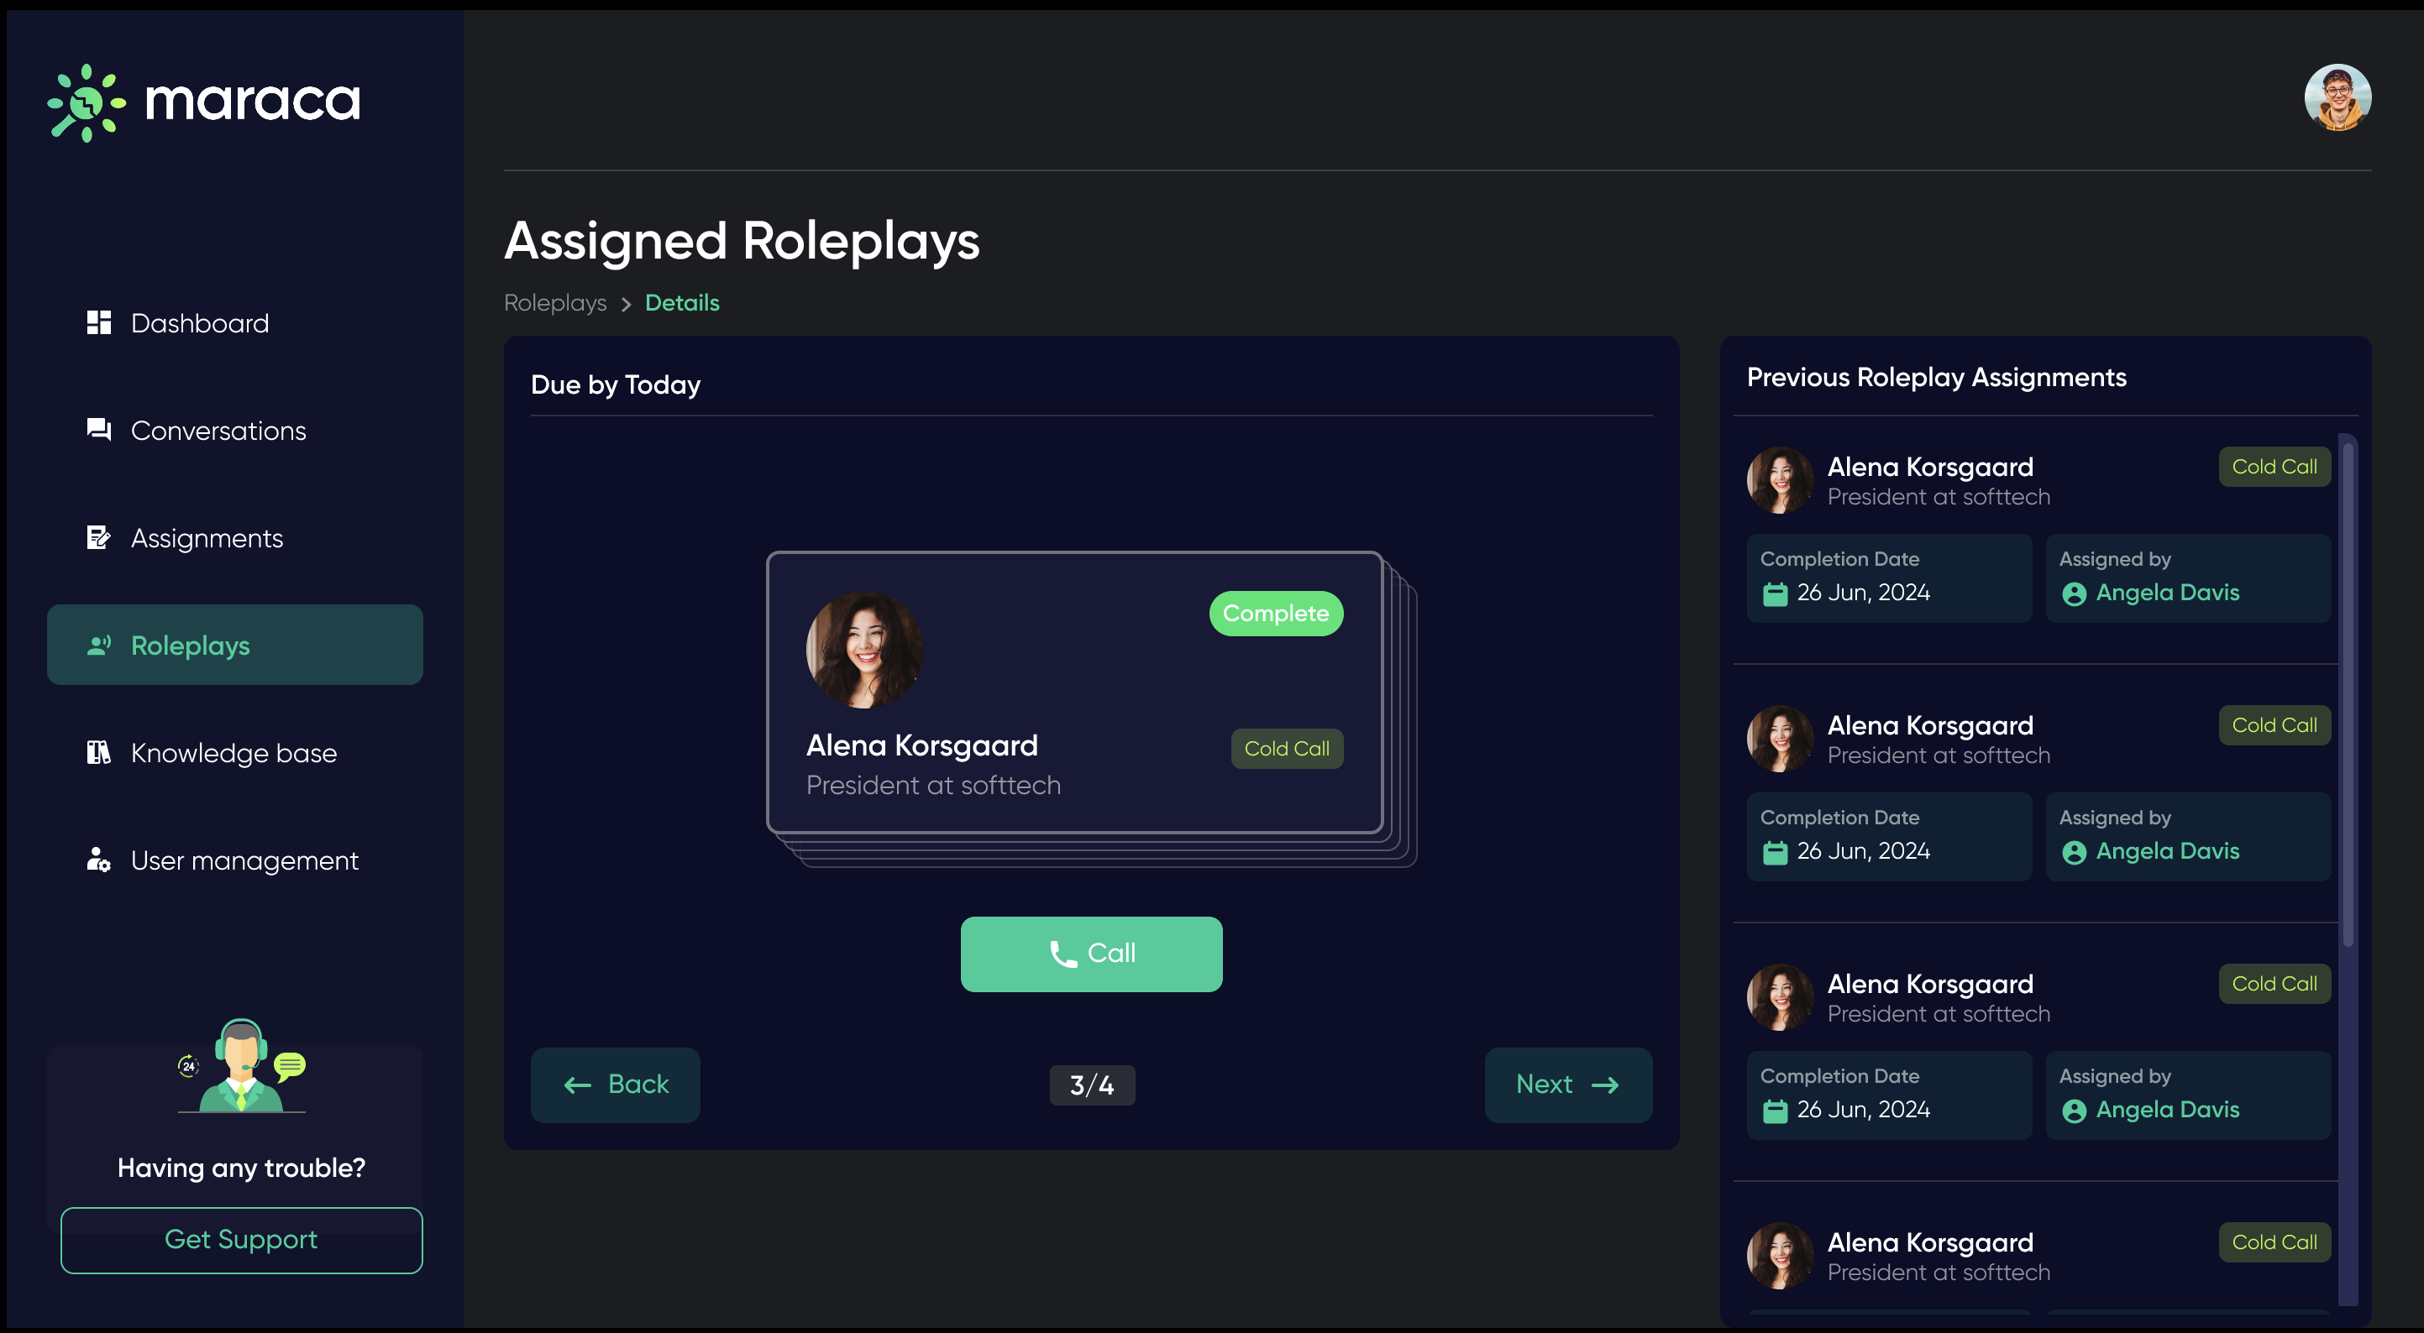Click Cold Call tag on third previous assignment
The height and width of the screenshot is (1333, 2424).
[2274, 984]
